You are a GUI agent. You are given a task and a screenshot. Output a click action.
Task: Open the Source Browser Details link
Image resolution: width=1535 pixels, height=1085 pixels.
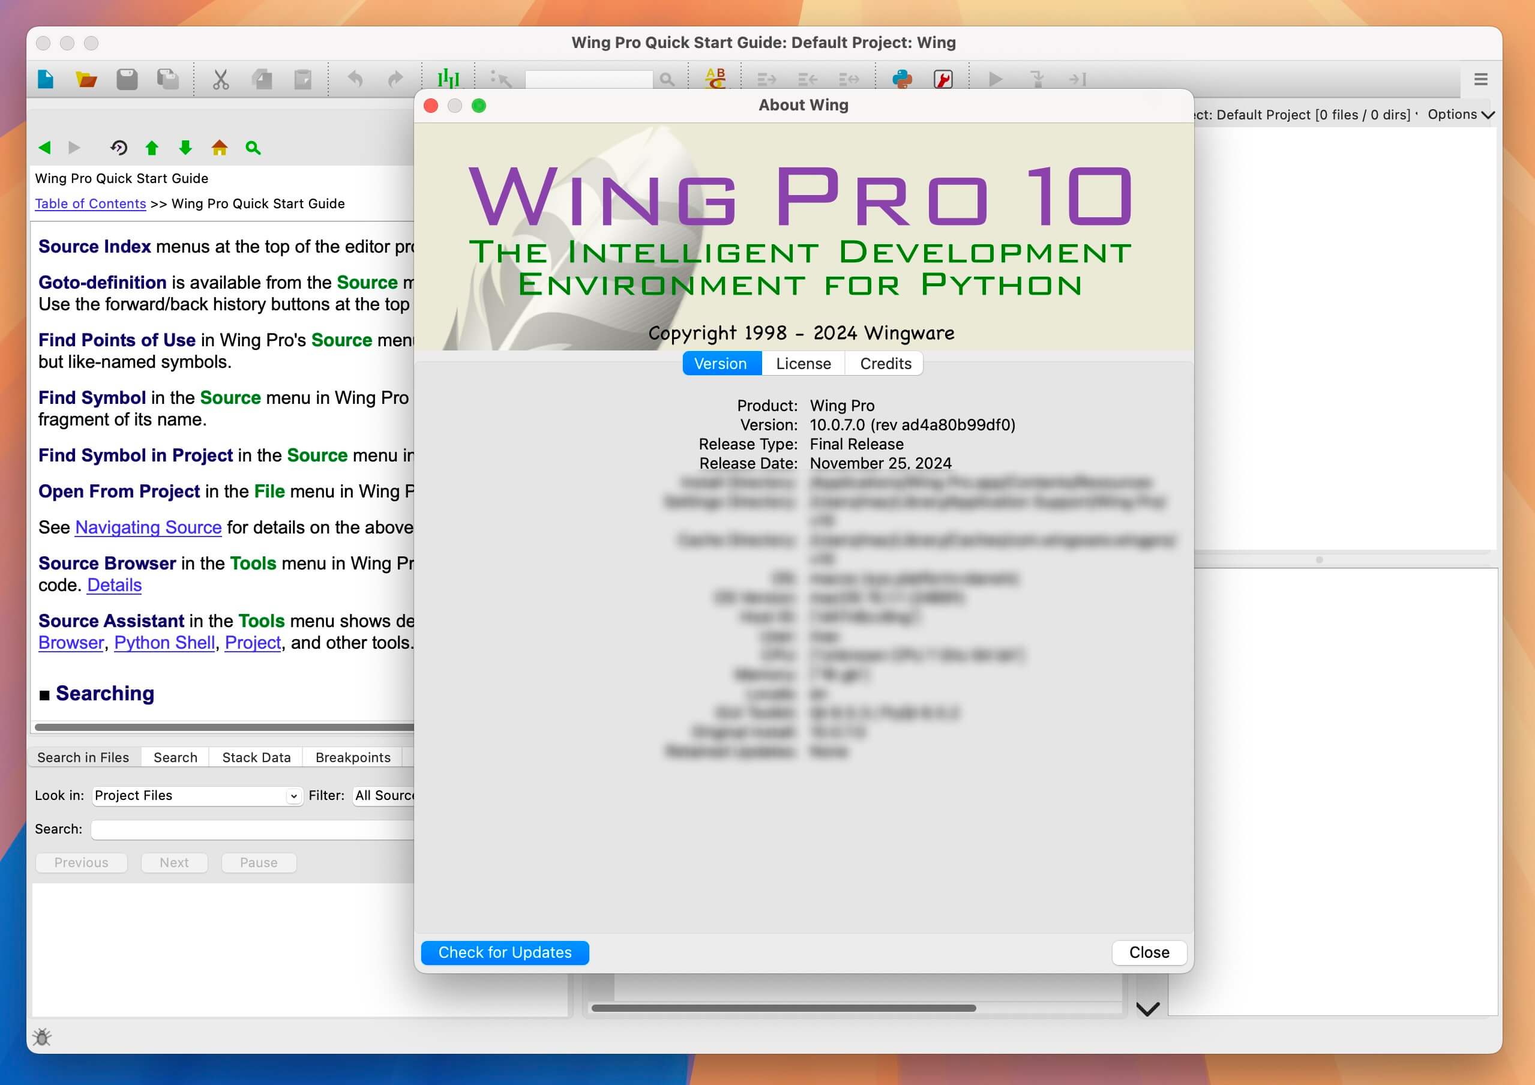point(115,585)
